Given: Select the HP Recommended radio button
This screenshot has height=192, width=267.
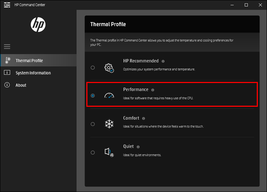Looking at the screenshot, I should 93,67.
